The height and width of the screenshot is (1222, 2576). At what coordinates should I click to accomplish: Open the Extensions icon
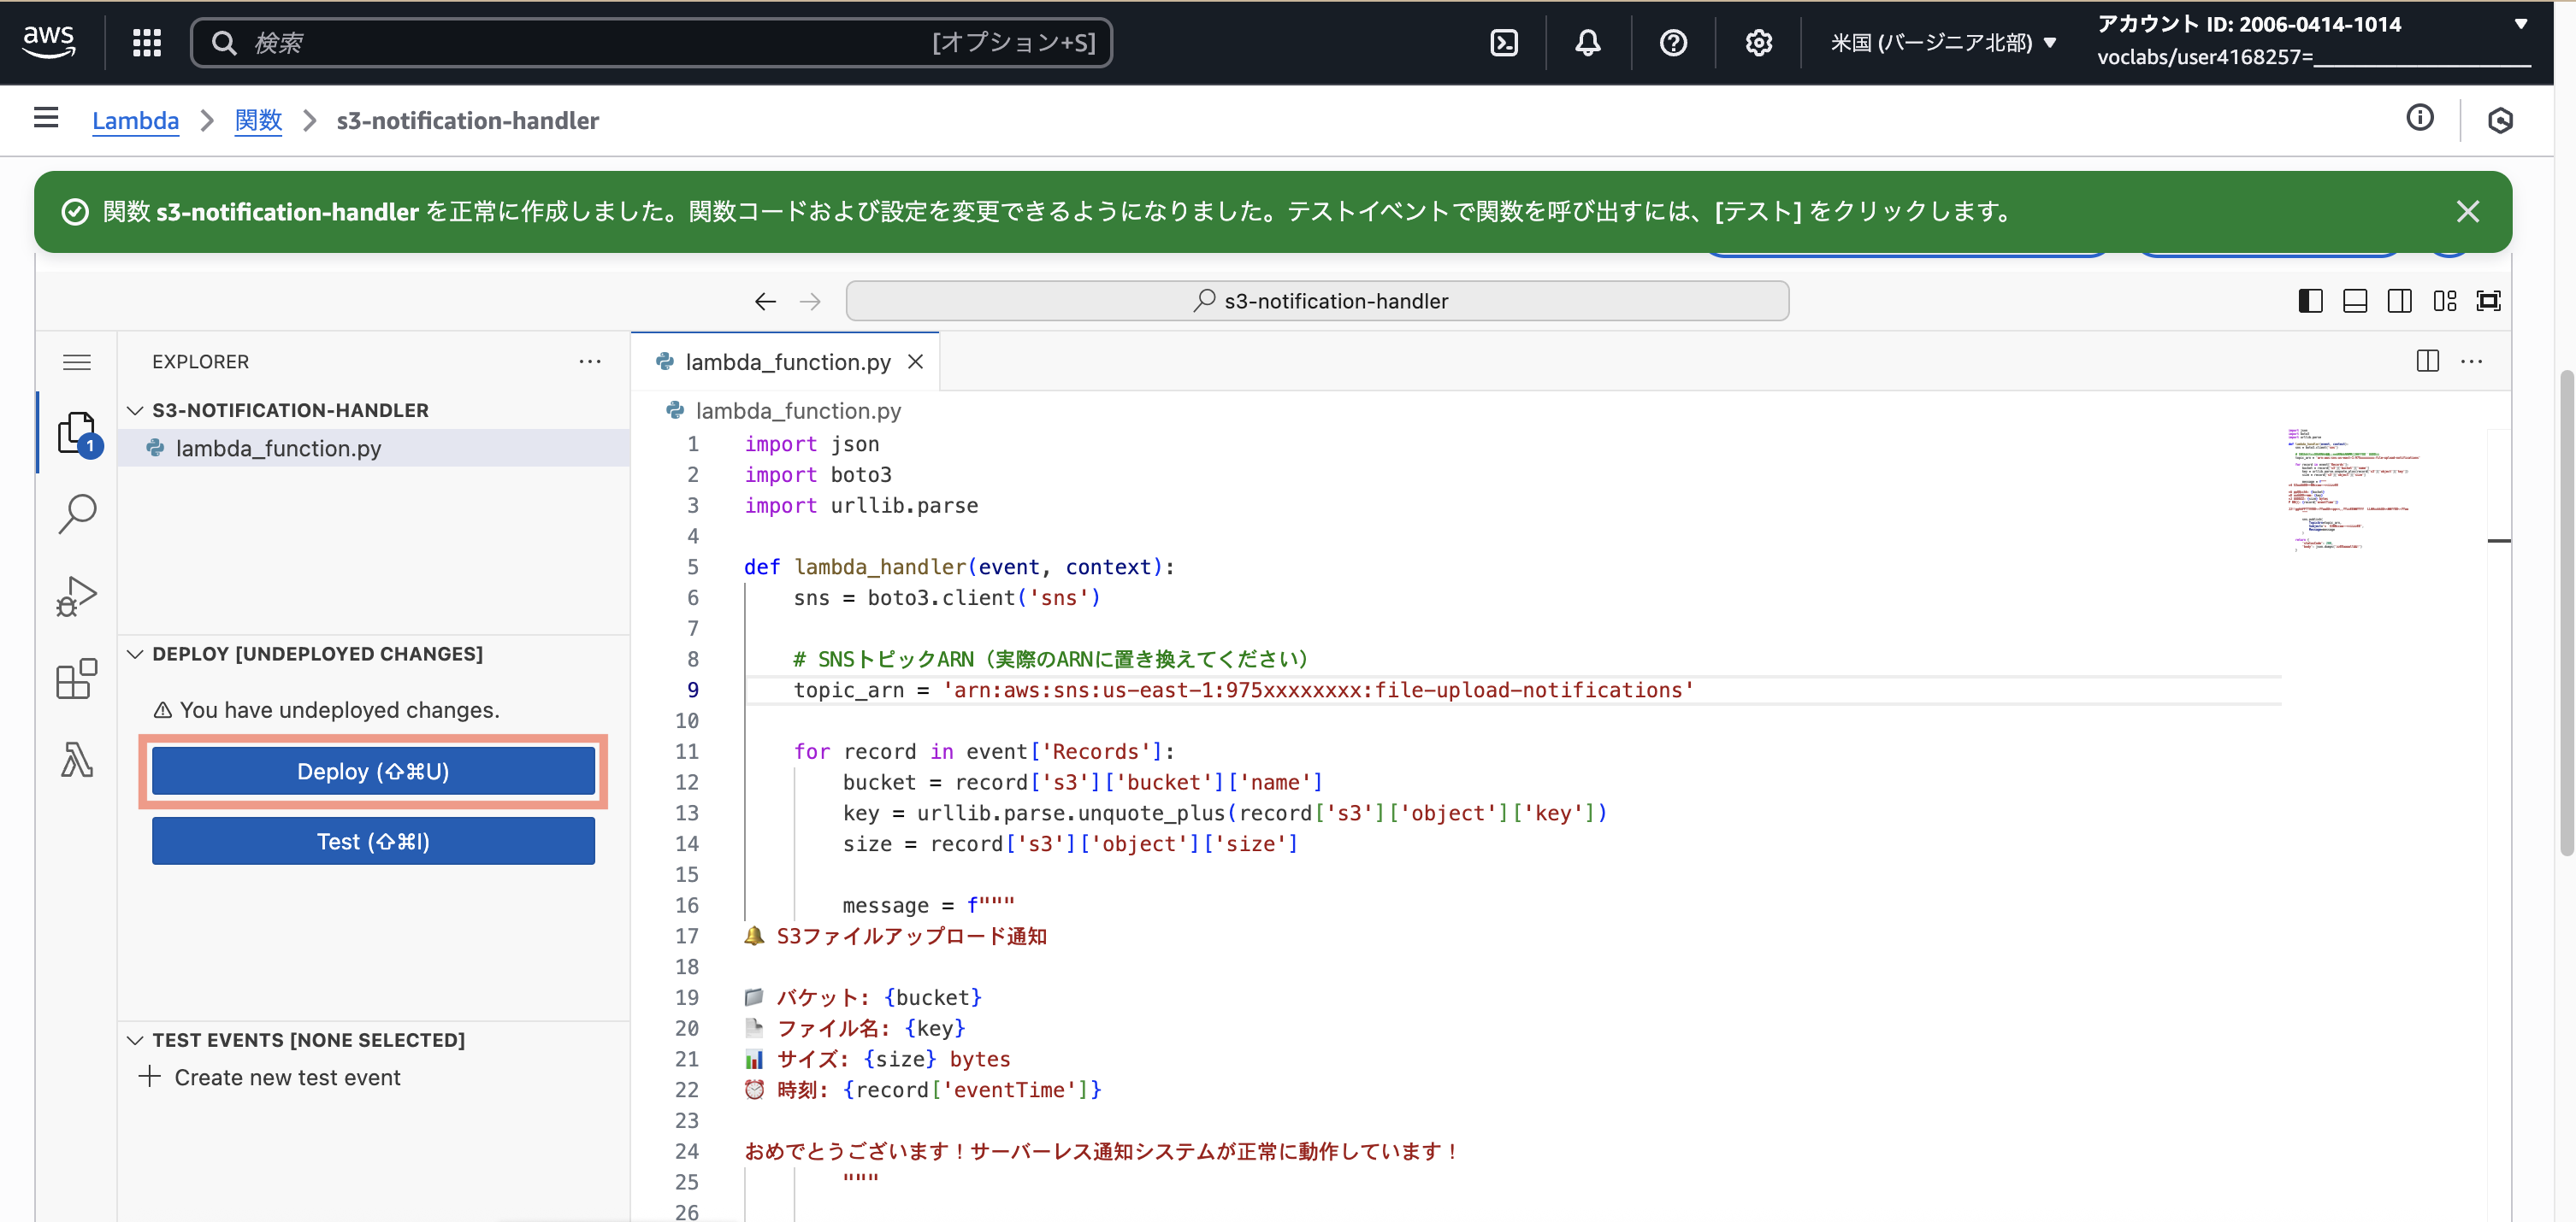coord(77,678)
